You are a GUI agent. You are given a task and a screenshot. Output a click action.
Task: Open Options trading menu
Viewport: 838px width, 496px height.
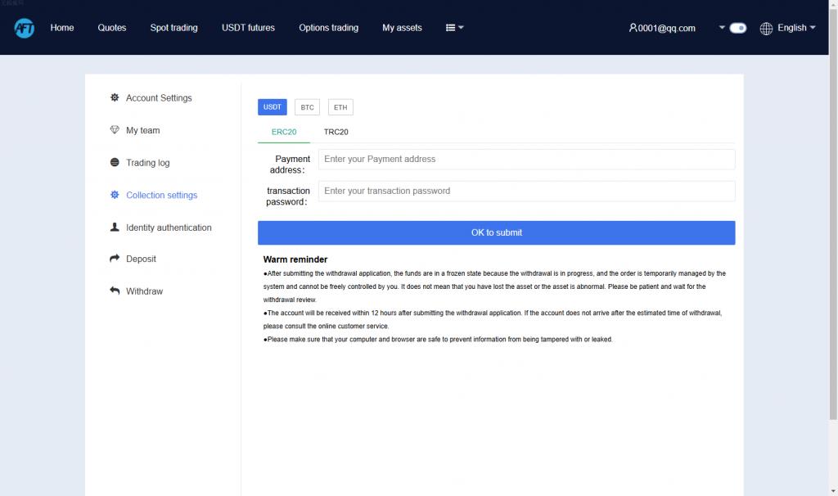click(329, 28)
